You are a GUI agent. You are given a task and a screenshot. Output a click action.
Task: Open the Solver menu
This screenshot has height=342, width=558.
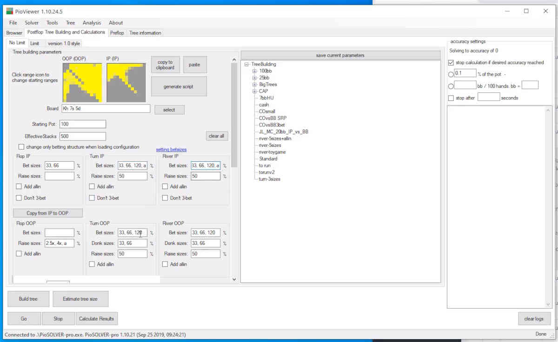pyautogui.click(x=32, y=22)
